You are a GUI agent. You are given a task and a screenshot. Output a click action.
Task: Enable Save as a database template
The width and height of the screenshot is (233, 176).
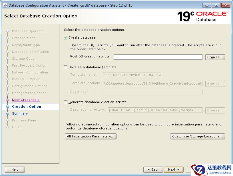pyautogui.click(x=66, y=67)
